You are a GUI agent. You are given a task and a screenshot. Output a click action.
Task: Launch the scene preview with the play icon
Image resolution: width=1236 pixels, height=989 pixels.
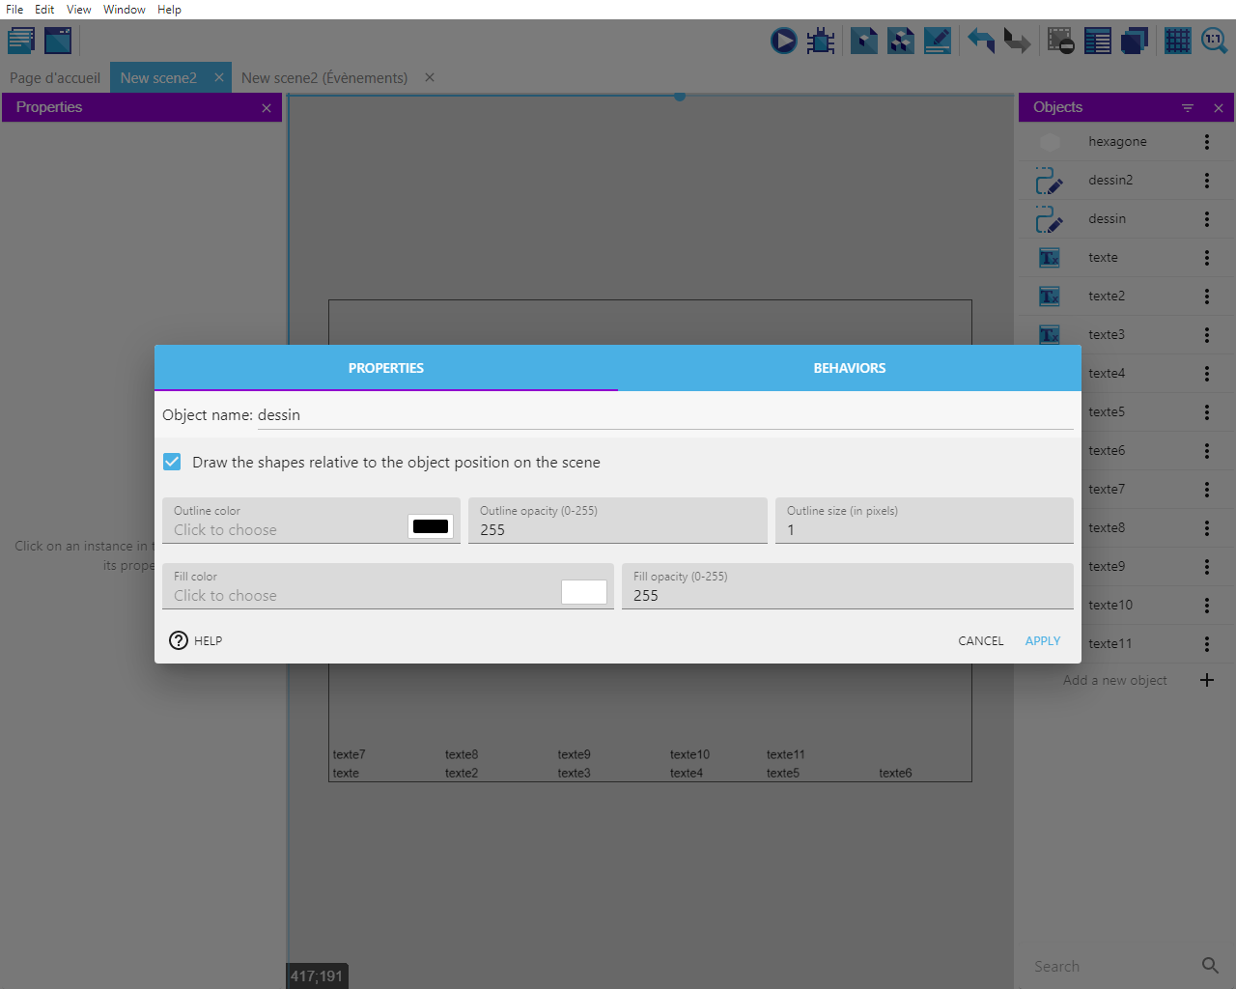click(783, 41)
